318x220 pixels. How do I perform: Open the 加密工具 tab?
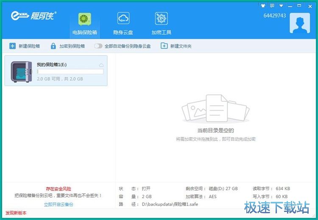162,24
